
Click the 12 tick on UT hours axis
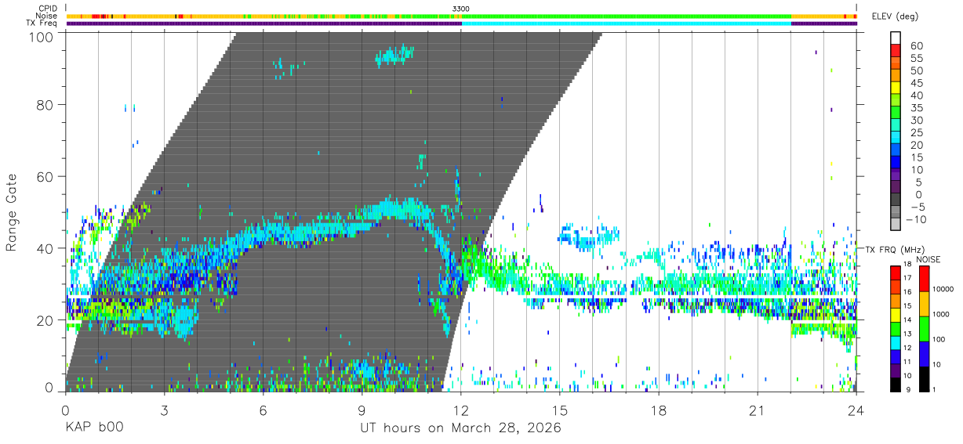tap(461, 410)
